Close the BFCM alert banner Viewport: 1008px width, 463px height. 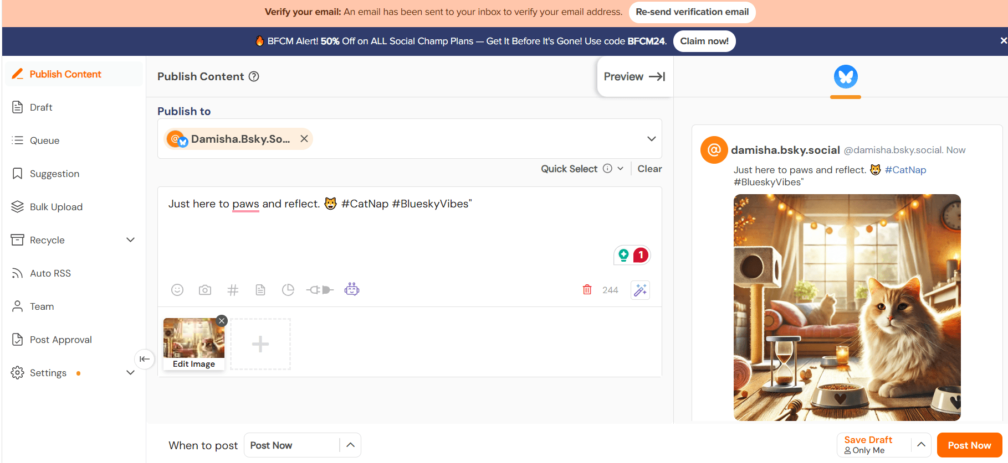[1003, 40]
